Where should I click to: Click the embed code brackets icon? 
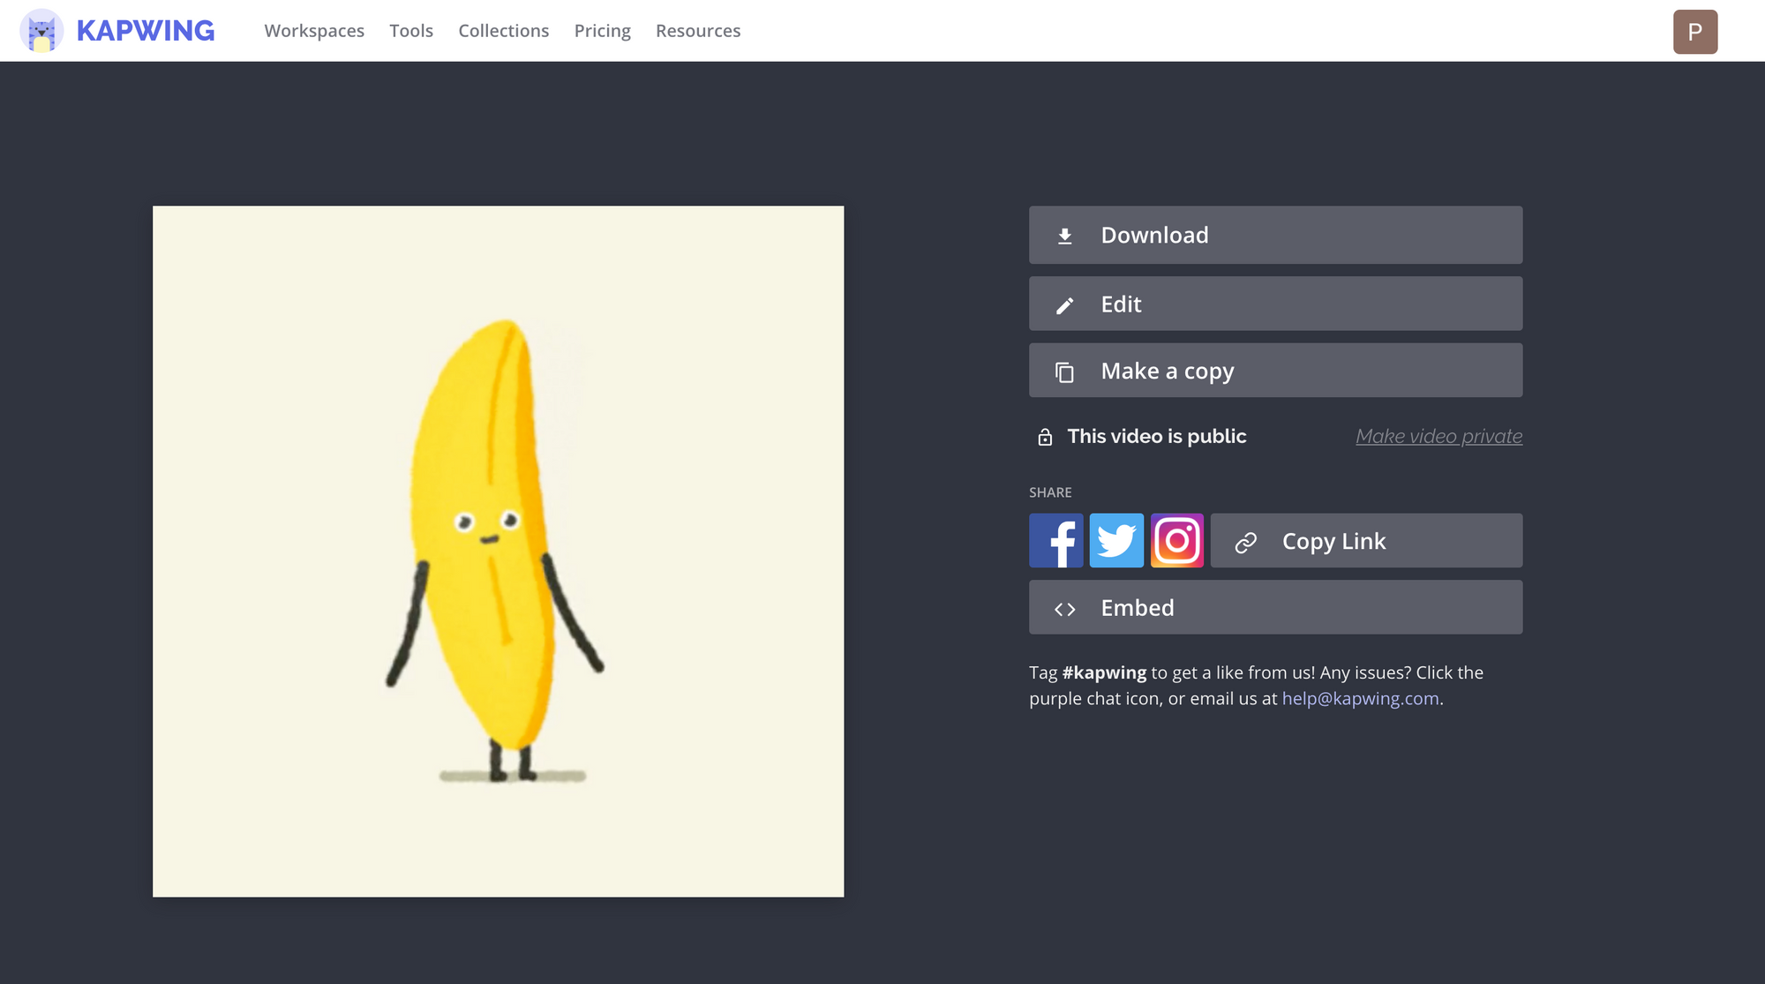[x=1065, y=609]
